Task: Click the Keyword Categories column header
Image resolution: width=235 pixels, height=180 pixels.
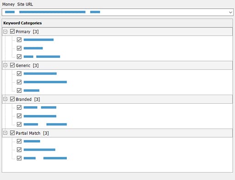Action: (117, 23)
